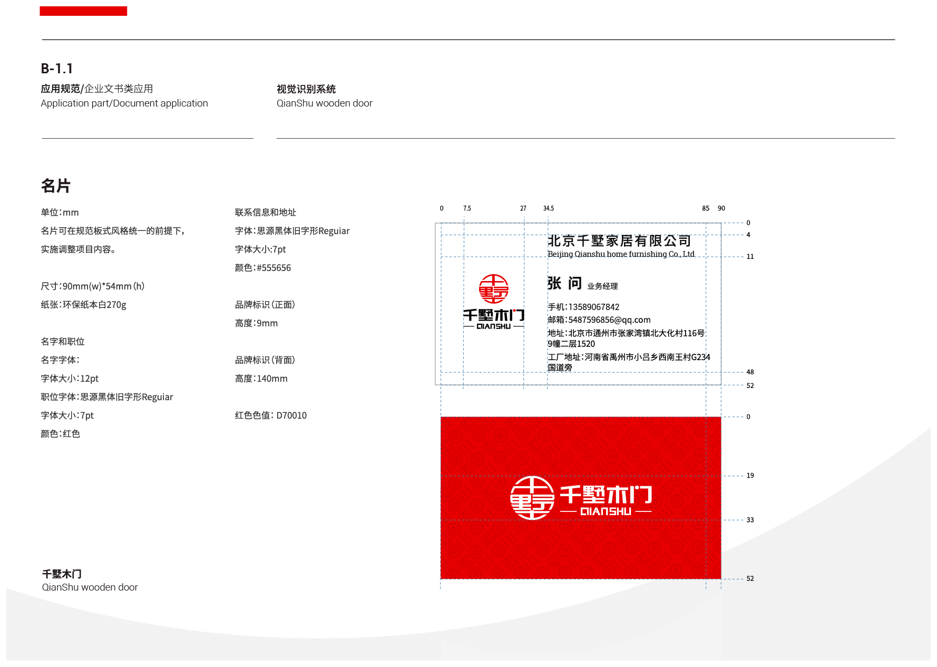This screenshot has height=667, width=937.
Task: Click the white circular logo on the red card
Action: [x=532, y=498]
